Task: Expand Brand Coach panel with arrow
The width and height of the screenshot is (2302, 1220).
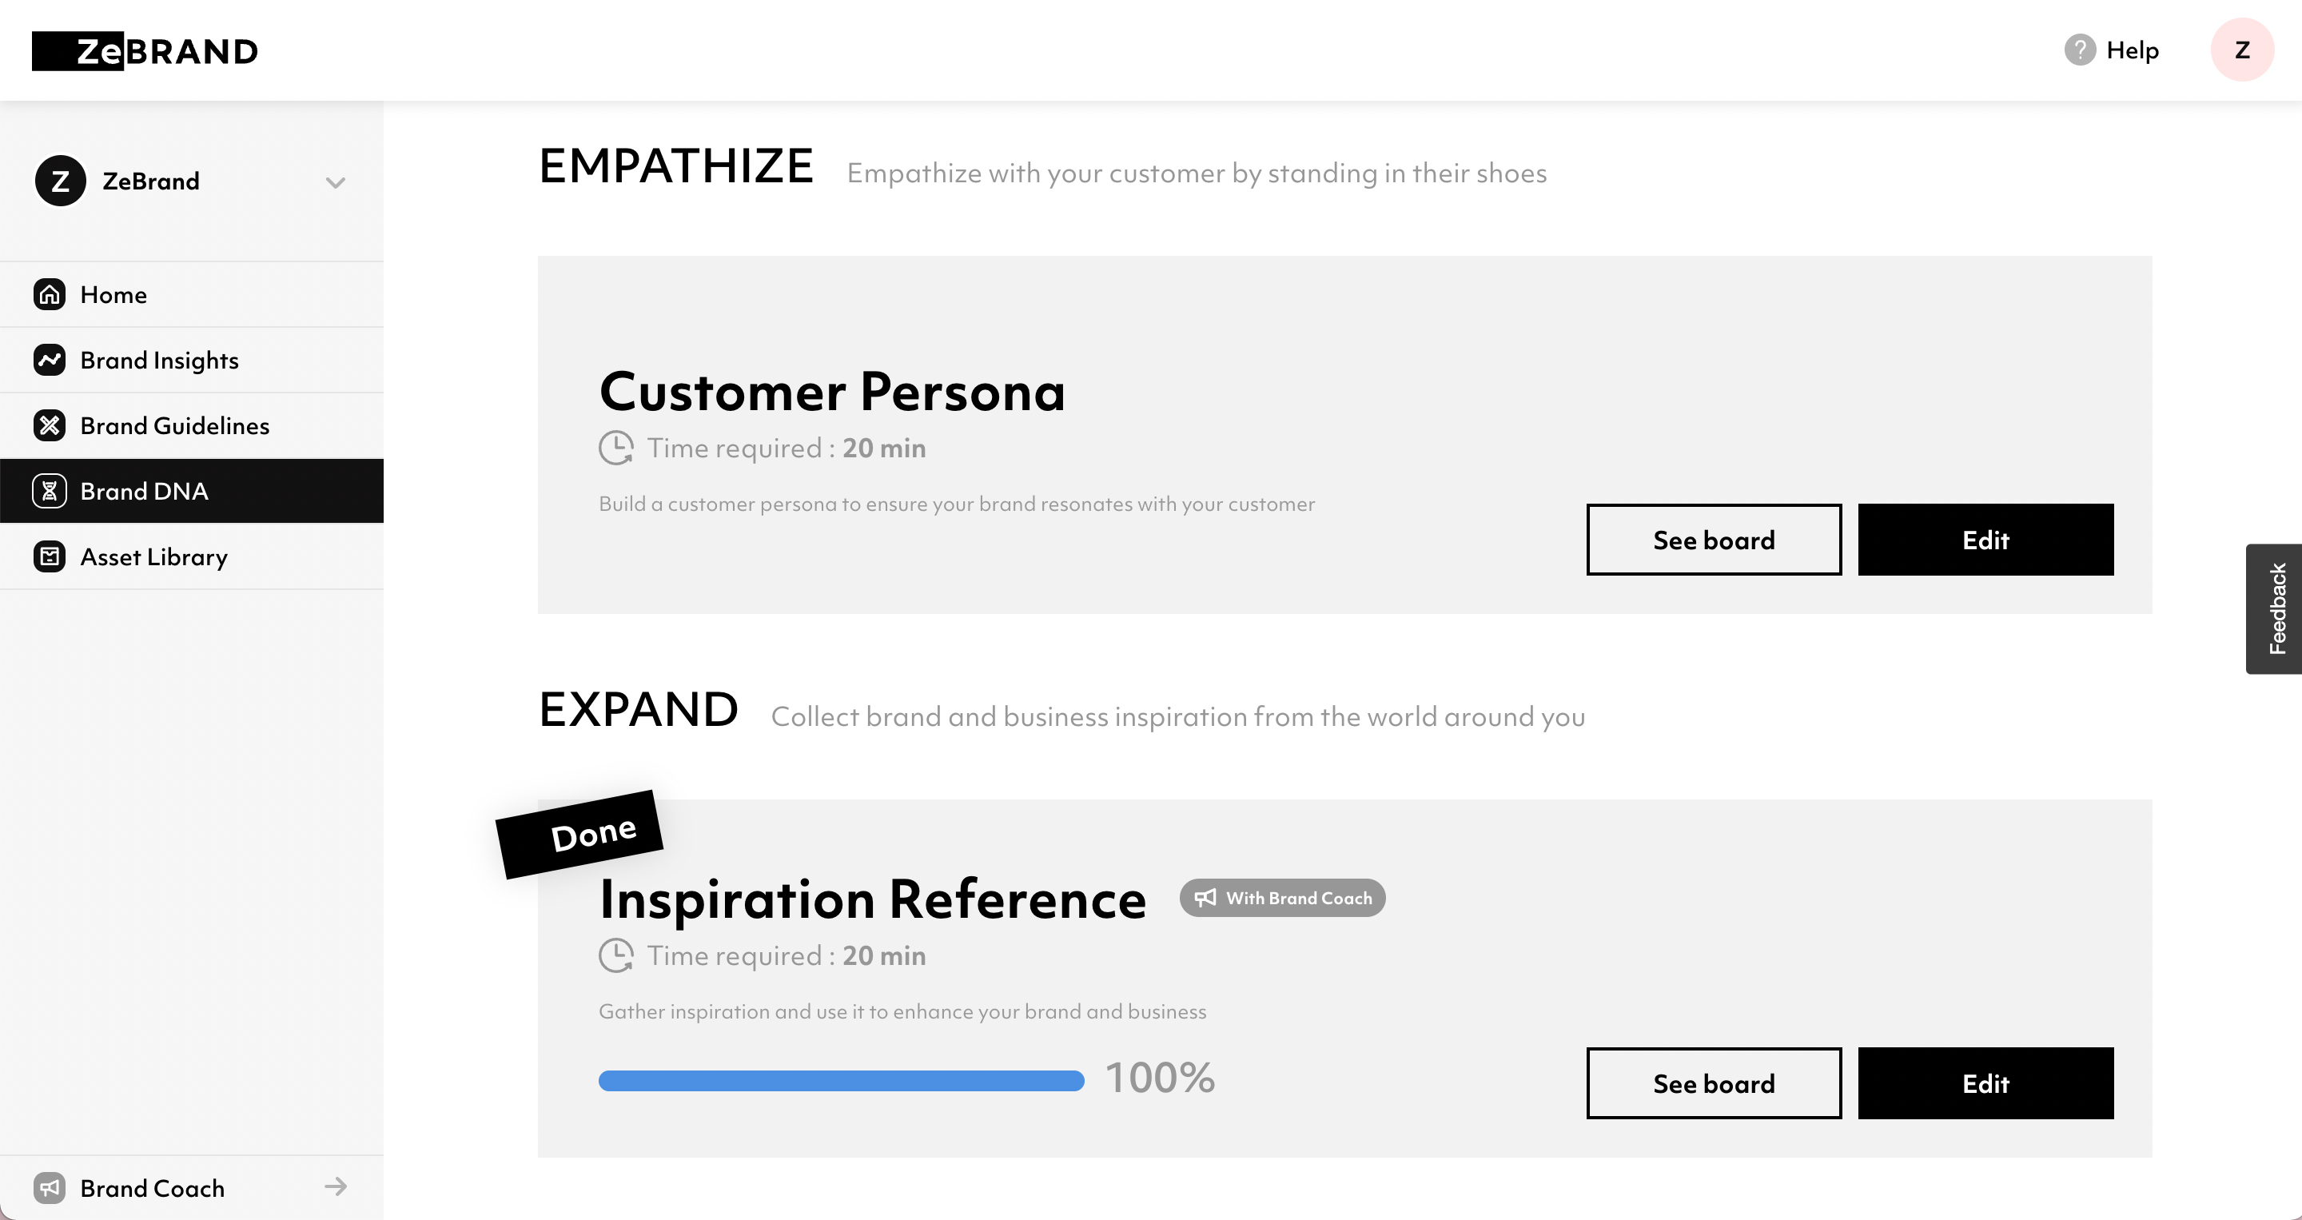Action: pos(335,1187)
